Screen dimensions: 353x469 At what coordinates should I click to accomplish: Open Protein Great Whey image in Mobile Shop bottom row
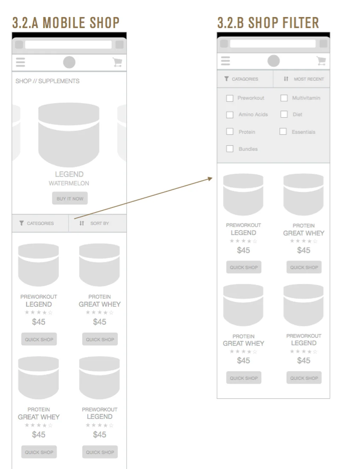[38, 378]
